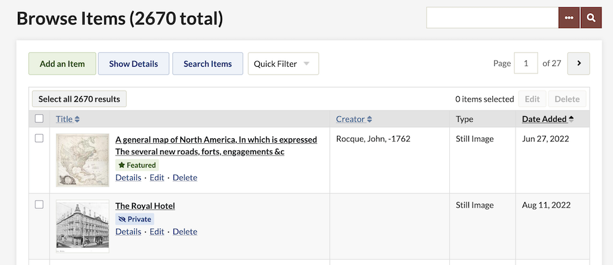Go to next page arrow

point(579,63)
